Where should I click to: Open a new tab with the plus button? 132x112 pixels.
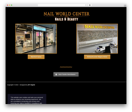pos(125,6)
